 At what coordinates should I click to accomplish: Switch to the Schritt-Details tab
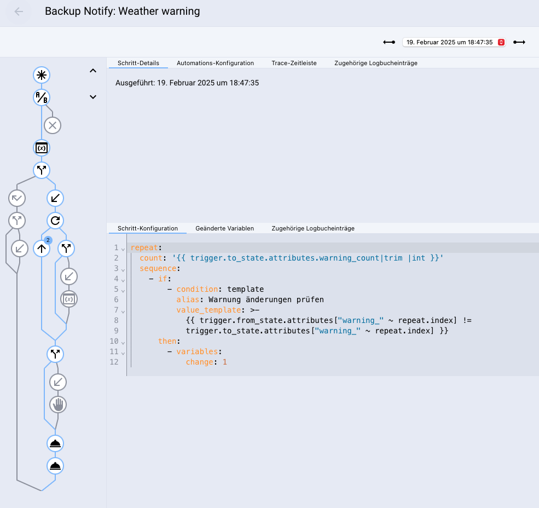tap(138, 63)
